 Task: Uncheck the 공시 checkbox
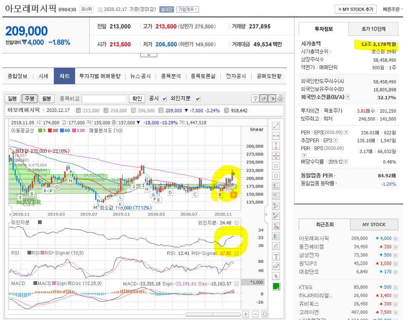[x=164, y=98]
